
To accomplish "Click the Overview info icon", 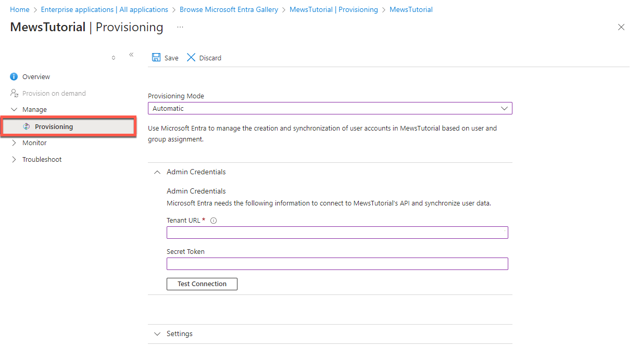I will coord(14,76).
